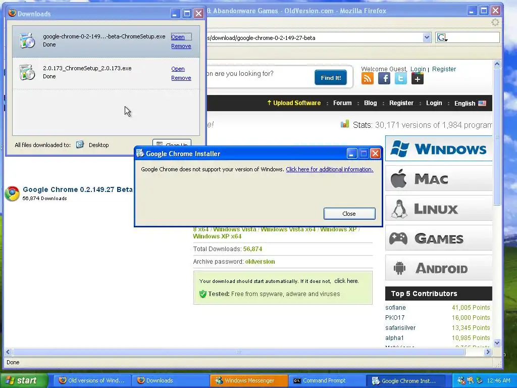Click the PKO17 contributor name
Image resolution: width=517 pixels, height=388 pixels.
(395, 317)
